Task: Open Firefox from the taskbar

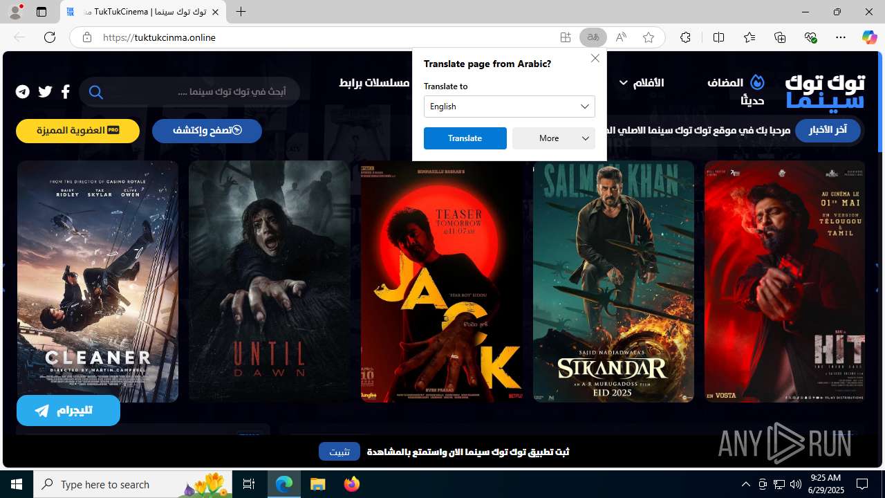Action: tap(352, 484)
